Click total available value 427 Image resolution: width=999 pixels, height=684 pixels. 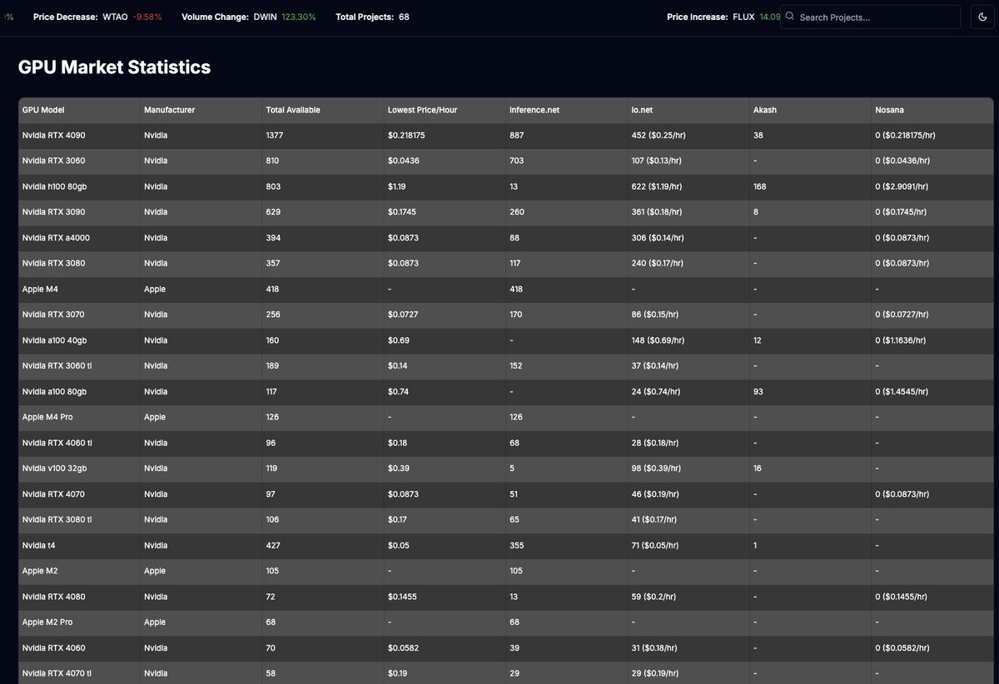click(x=273, y=545)
